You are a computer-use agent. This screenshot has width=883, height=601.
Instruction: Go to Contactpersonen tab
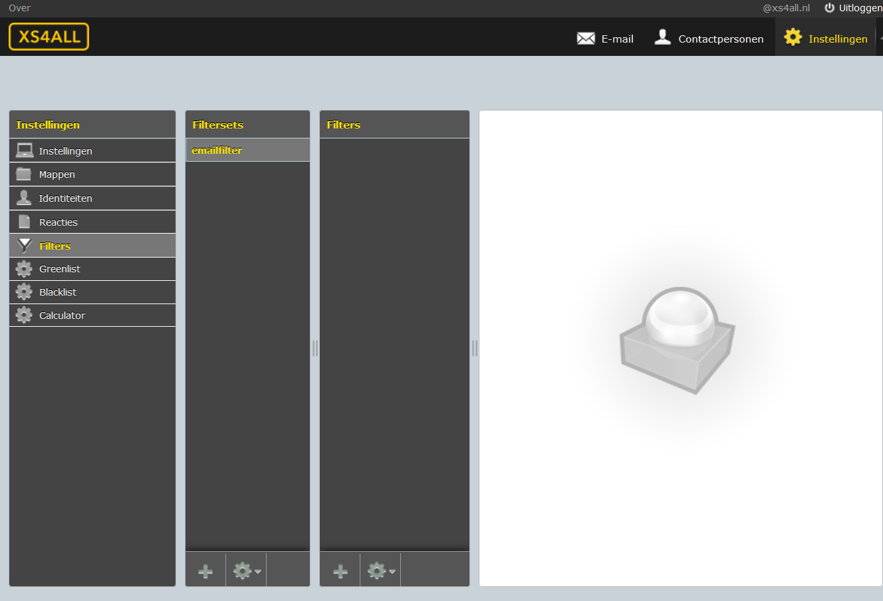(709, 39)
